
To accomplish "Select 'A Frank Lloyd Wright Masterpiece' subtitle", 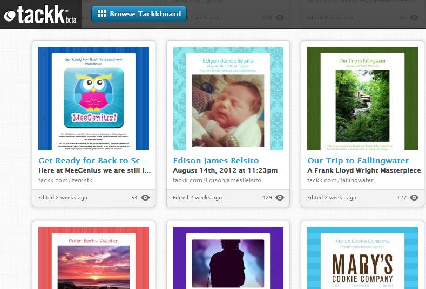I will 364,170.
